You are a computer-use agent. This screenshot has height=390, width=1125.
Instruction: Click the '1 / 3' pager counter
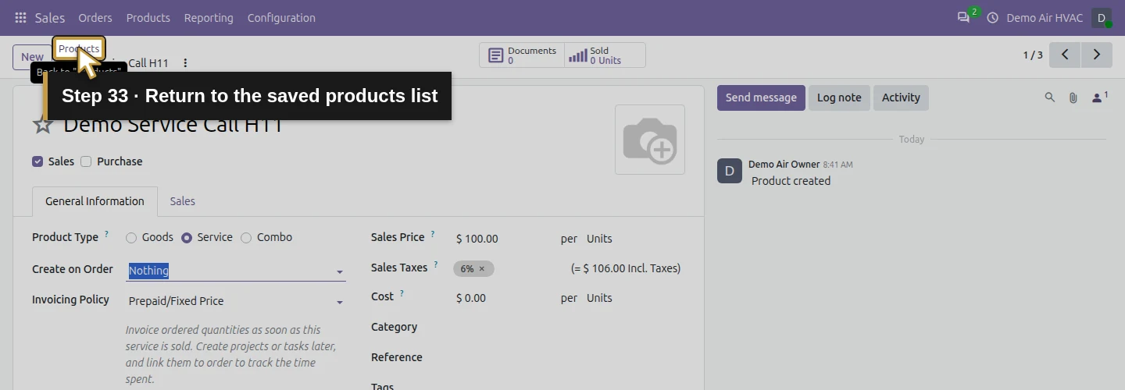coord(1033,55)
